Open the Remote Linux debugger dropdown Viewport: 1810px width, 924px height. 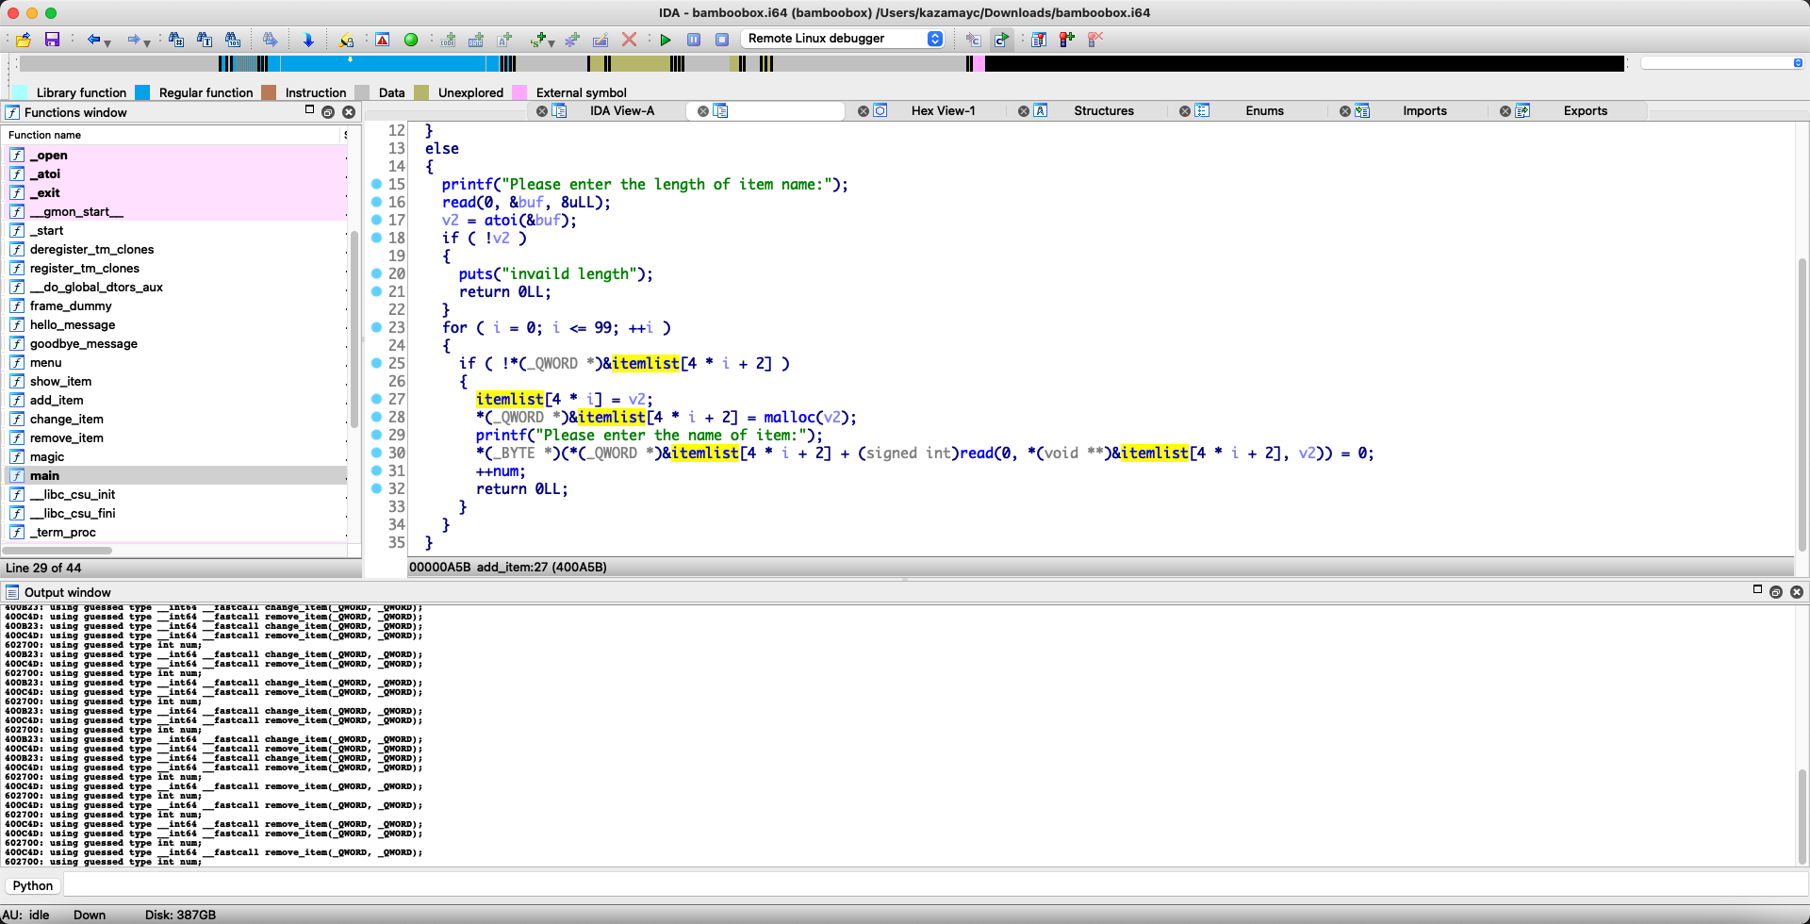tap(842, 39)
